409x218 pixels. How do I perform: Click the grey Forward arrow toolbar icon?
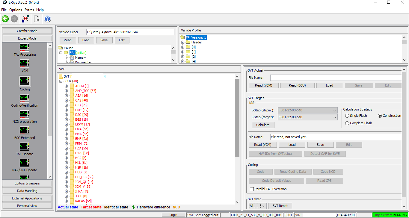point(14,19)
